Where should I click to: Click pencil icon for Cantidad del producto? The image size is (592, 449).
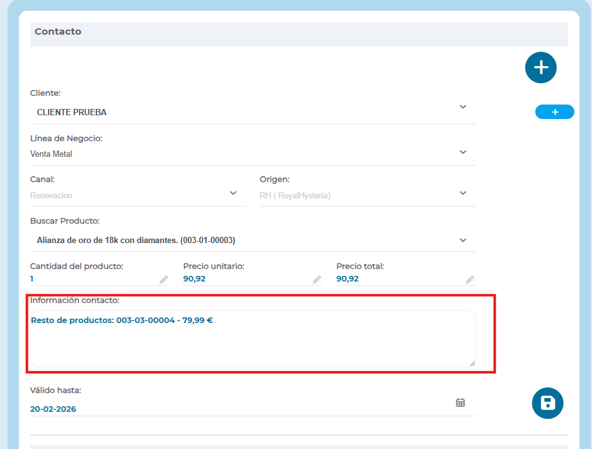click(x=163, y=280)
